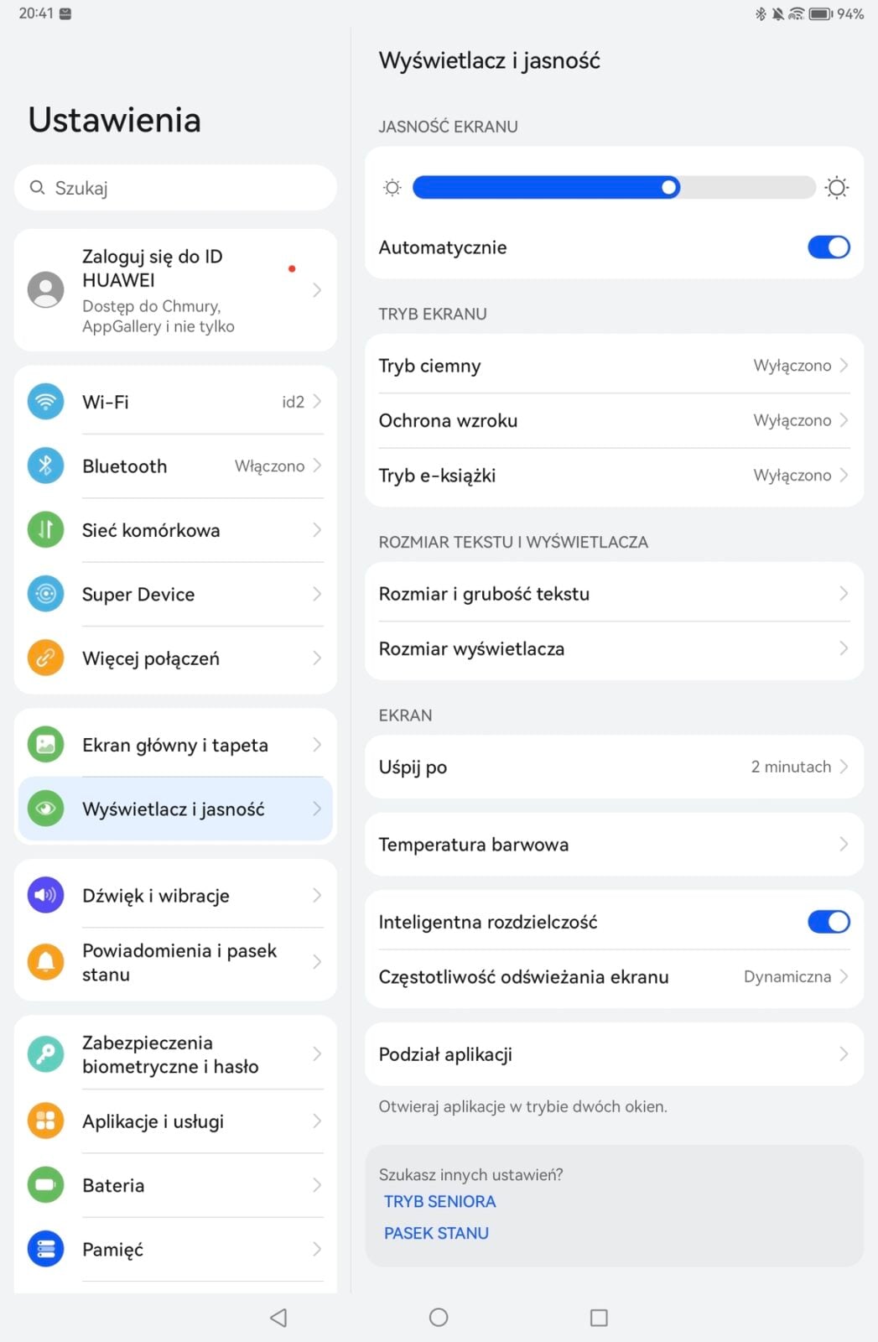Toggle the Automatycznie brightness switch

(x=829, y=247)
